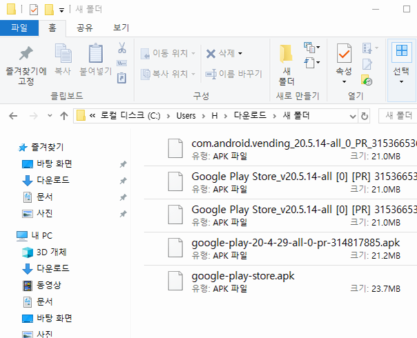Image resolution: width=417 pixels, height=338 pixels.
Task: Open the 삭제 dropdown arrow
Action: point(240,53)
